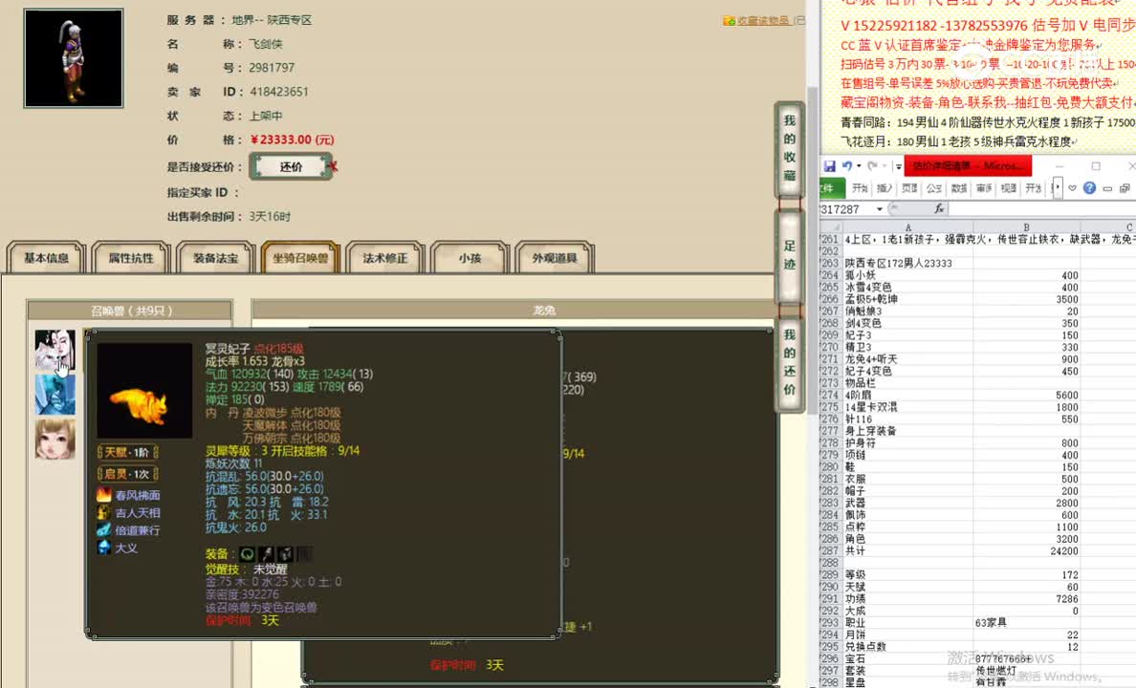Screen dimensions: 1136x688
Task: Open the Name Box dropdown arrow in Excel
Action: pyautogui.click(x=880, y=207)
